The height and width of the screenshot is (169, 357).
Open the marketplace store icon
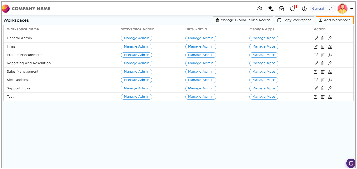tap(282, 9)
